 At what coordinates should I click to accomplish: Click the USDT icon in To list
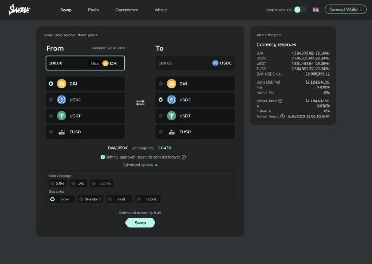coord(172,116)
